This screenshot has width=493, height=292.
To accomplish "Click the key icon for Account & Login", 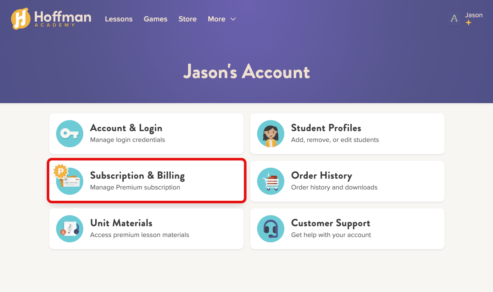I will pyautogui.click(x=70, y=134).
